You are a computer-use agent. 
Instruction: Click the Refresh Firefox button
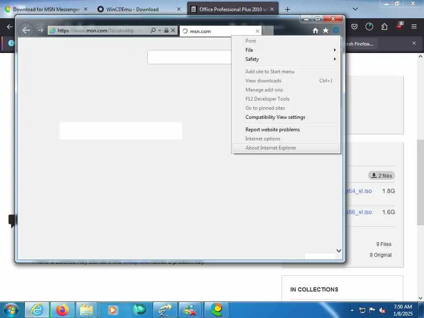point(361,44)
